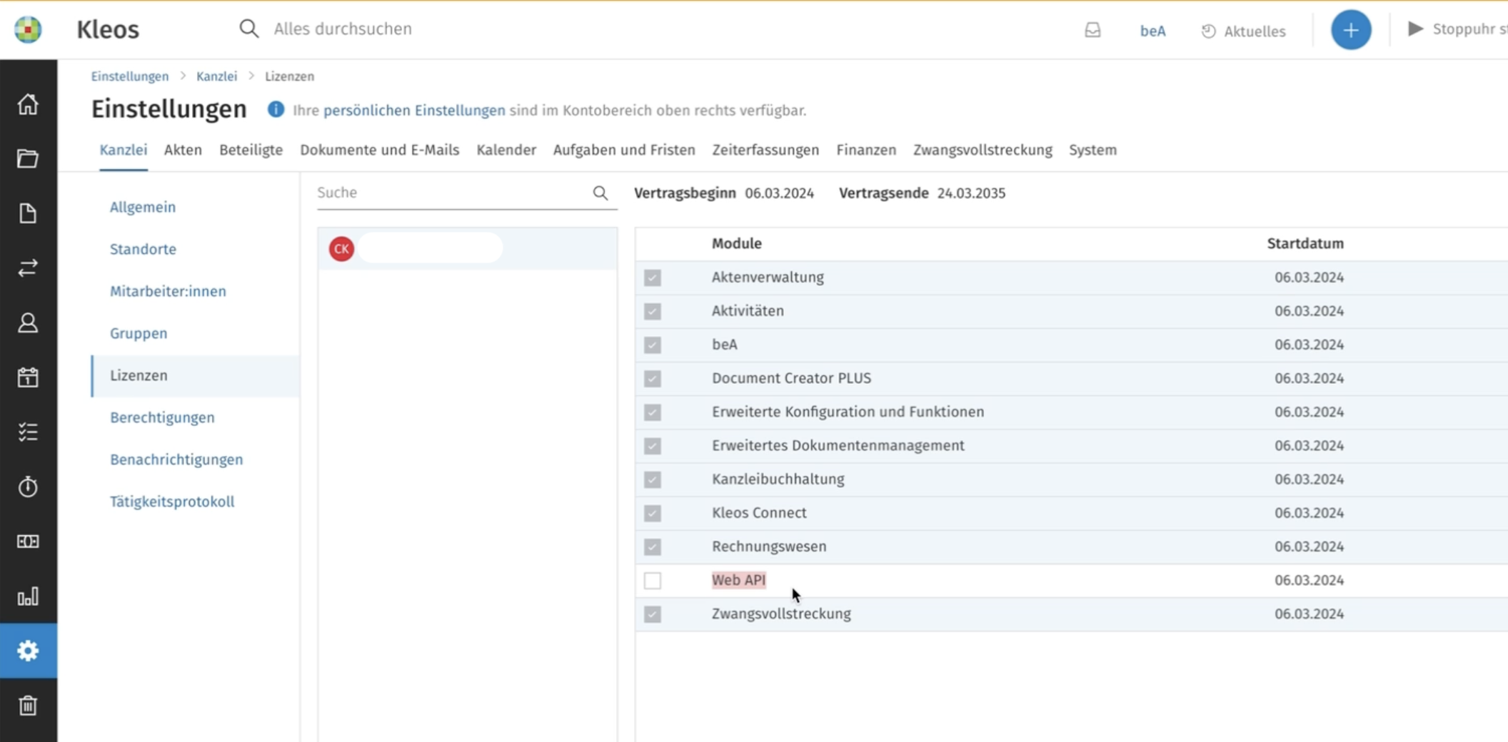Go to Einstellungen in the breadcrumb
Image resolution: width=1508 pixels, height=742 pixels.
(x=130, y=76)
